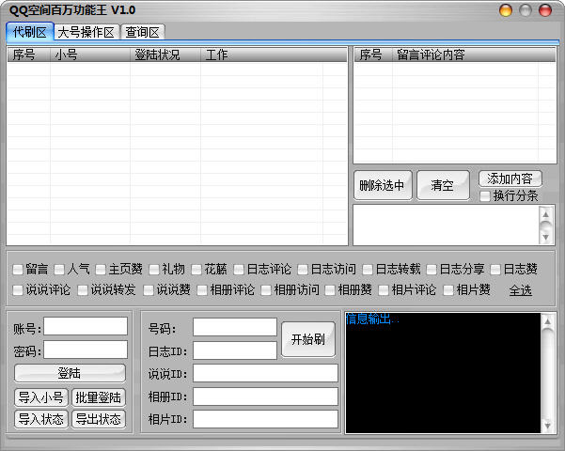The image size is (565, 451).
Task: Check the 相片赞 option
Action: (449, 289)
